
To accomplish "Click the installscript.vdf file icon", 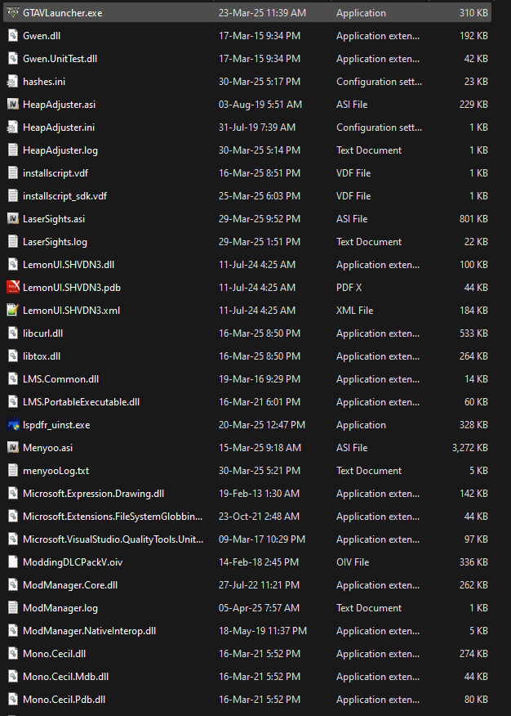I will (x=13, y=172).
